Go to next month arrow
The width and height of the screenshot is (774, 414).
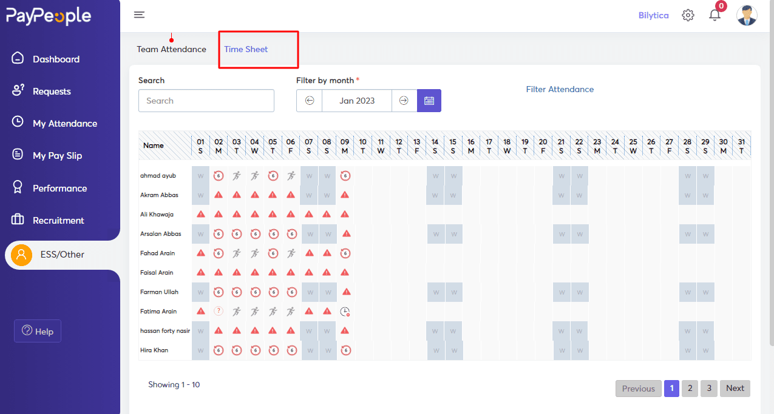pos(404,101)
